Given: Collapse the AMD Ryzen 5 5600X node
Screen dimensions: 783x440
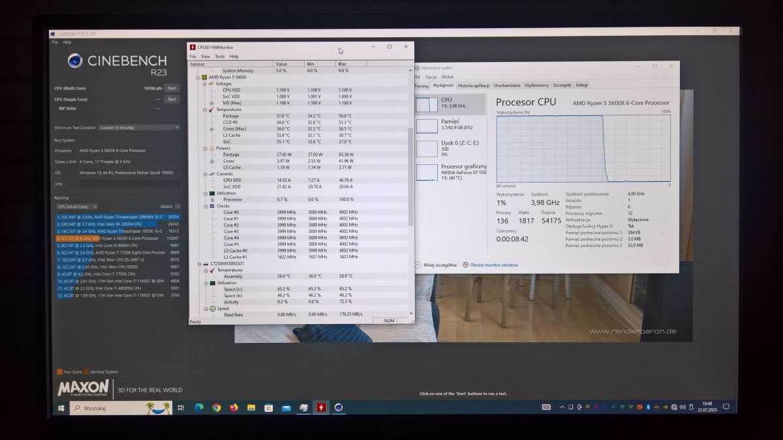Looking at the screenshot, I should (x=198, y=77).
